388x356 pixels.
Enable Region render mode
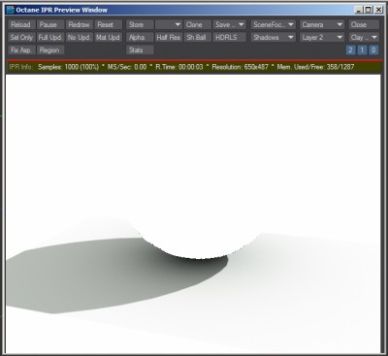point(50,50)
